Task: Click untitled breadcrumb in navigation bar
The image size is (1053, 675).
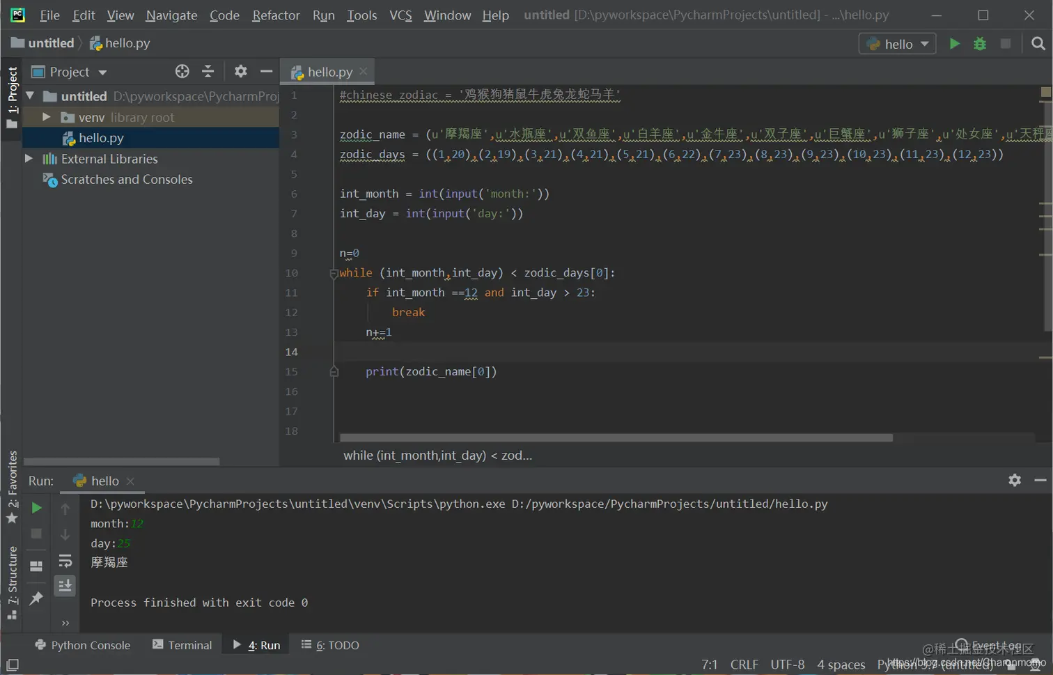Action: pos(42,43)
